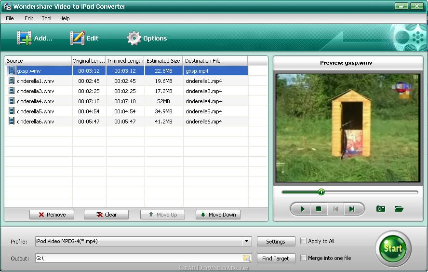Open the Edit video toolbar icon
The image size is (428, 272).
pos(77,38)
